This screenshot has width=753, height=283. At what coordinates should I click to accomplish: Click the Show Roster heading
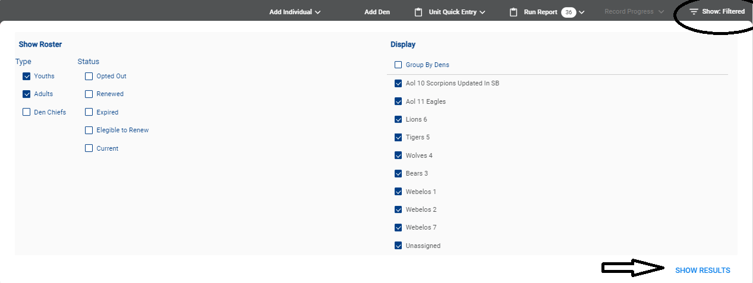(40, 44)
